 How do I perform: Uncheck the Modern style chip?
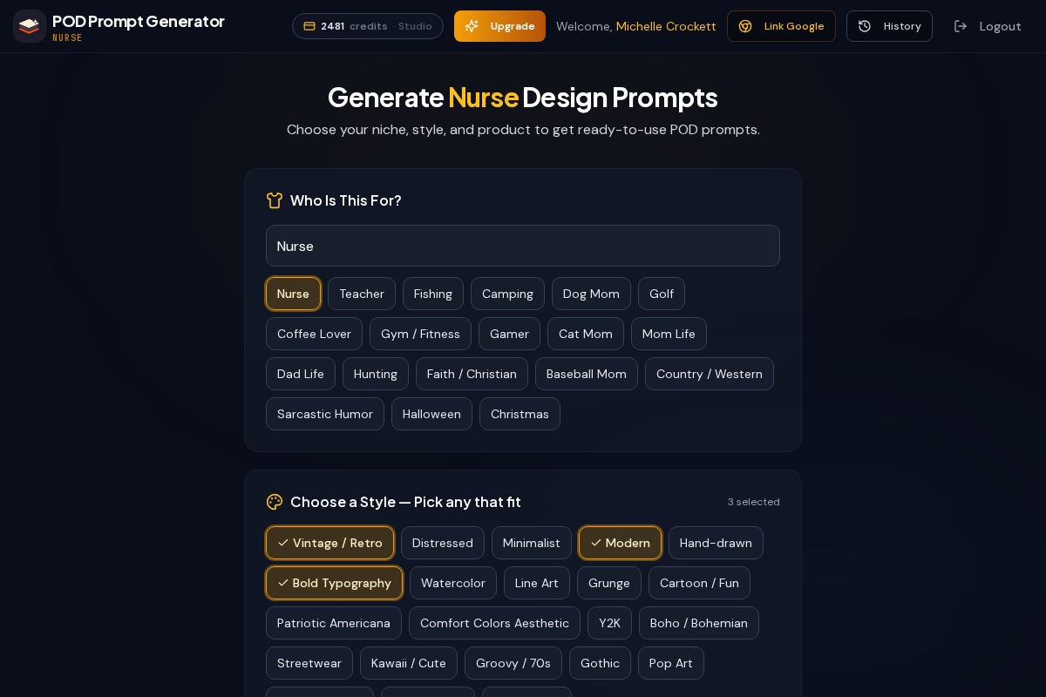[x=620, y=543]
